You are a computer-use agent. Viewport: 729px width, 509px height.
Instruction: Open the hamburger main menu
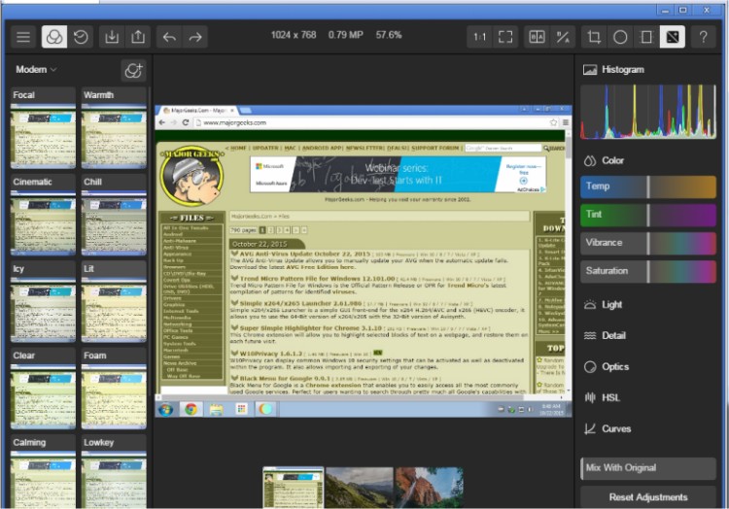point(22,37)
